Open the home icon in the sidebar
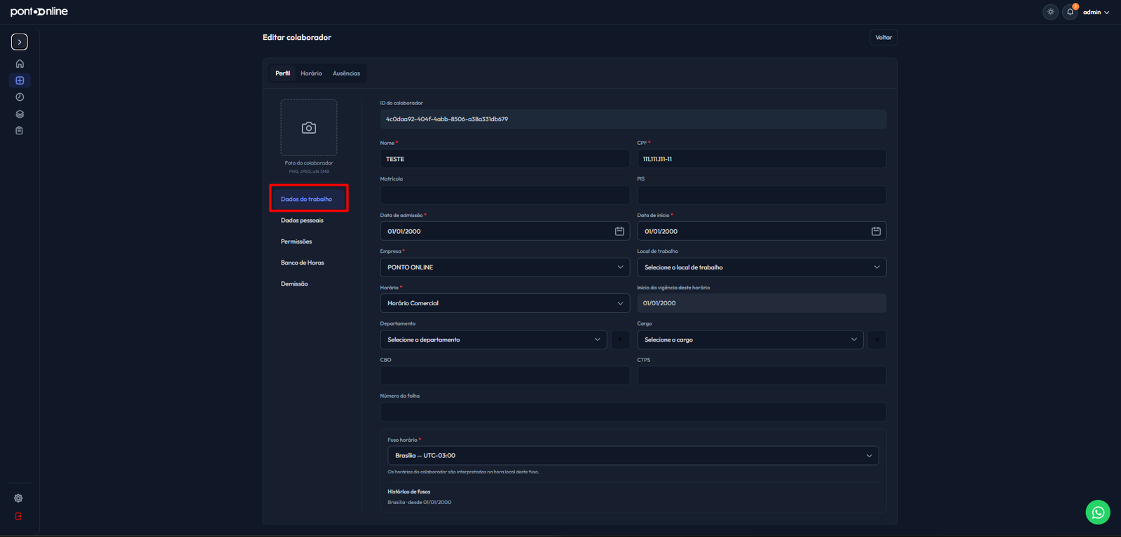Screen dimensions: 1121x537 click(x=20, y=64)
